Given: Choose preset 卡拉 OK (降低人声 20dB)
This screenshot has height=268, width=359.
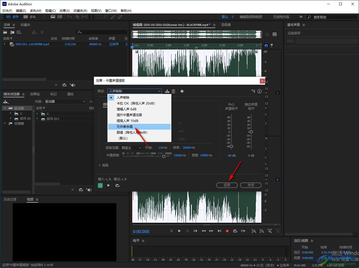Looking at the screenshot, I should pos(139,103).
